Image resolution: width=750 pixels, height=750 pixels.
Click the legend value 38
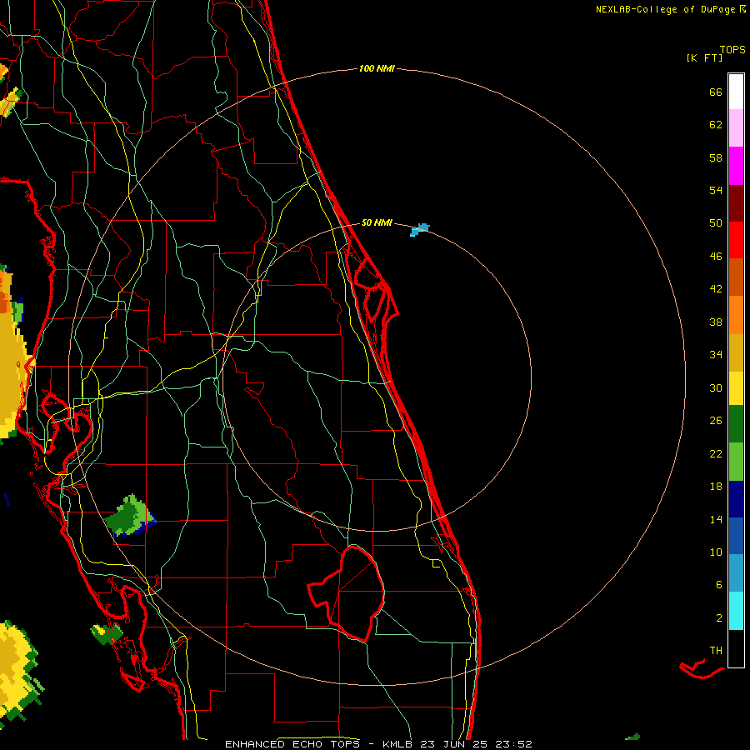click(716, 322)
